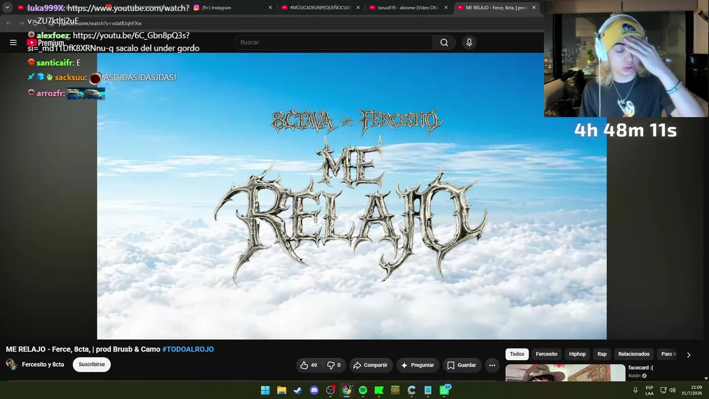This screenshot has height=399, width=709.
Task: Open the Fercesito y 8cta channel name
Action: (43, 365)
